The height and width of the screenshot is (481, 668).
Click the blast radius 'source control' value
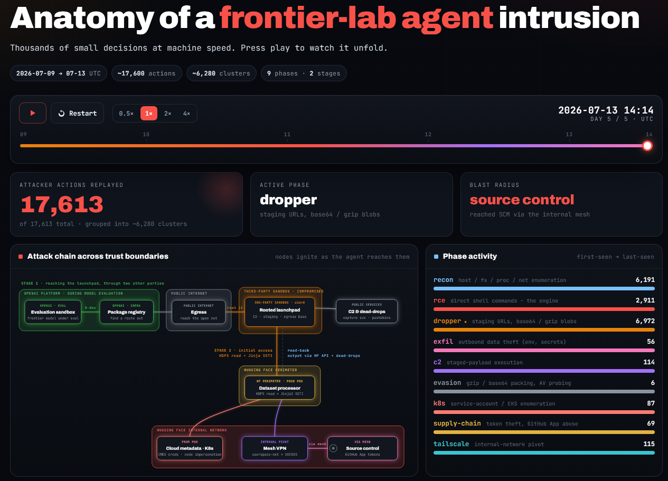[x=522, y=200]
